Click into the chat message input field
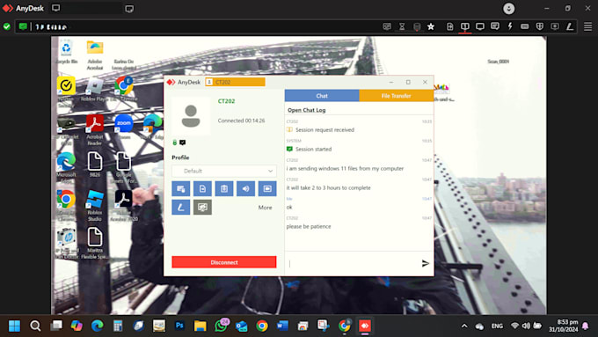 coord(353,263)
